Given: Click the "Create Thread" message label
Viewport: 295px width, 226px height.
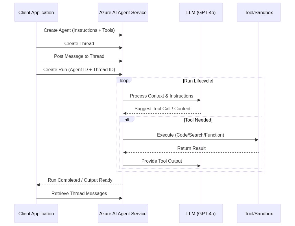Looking at the screenshot, I should tap(79, 44).
